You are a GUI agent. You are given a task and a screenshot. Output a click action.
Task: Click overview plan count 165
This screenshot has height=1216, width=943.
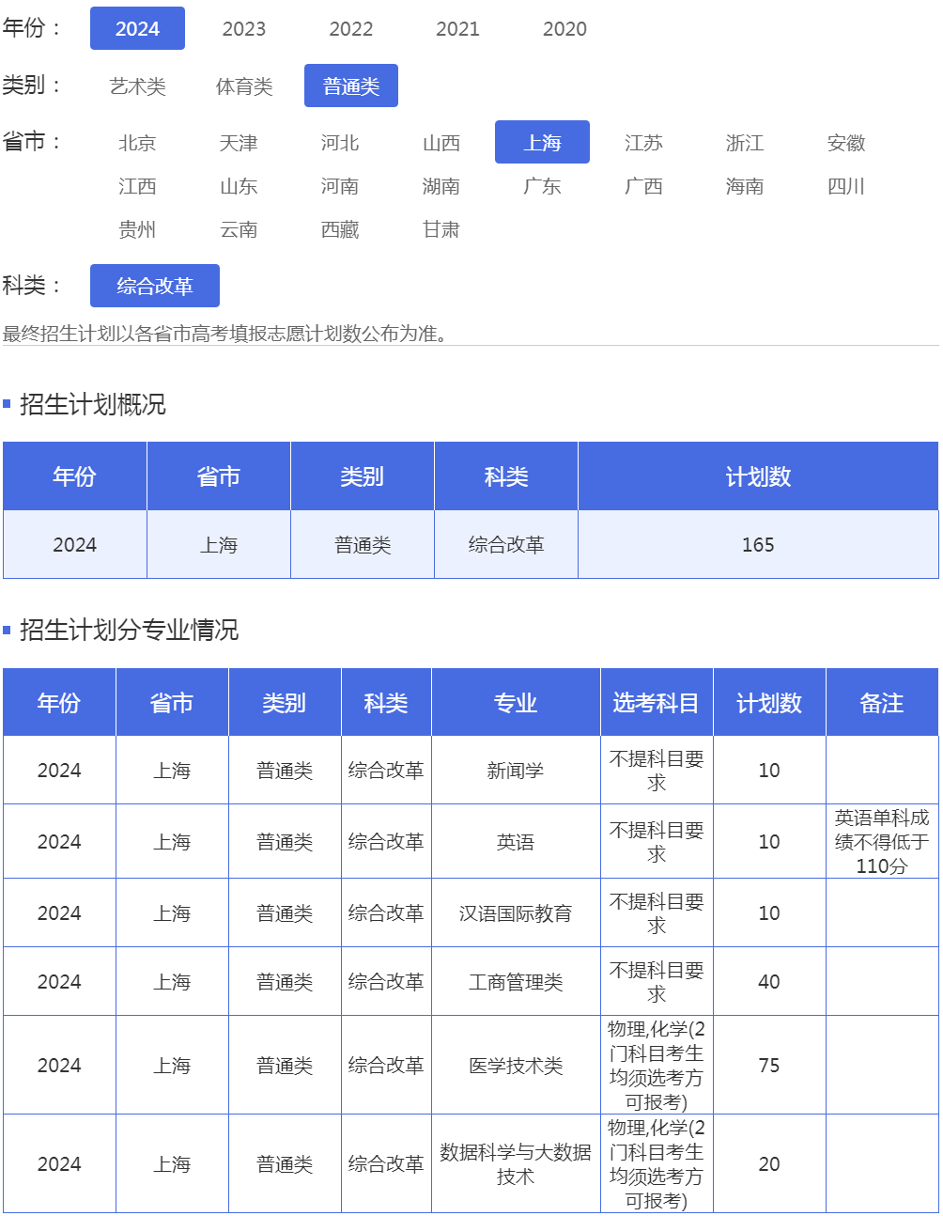click(x=758, y=544)
